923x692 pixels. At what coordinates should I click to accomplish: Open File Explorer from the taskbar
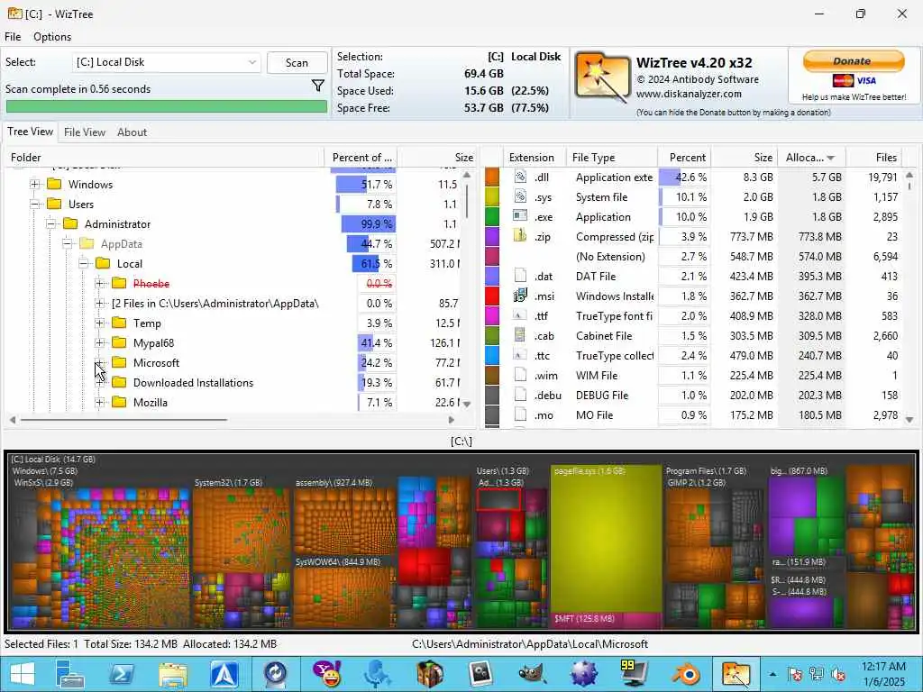pos(172,674)
